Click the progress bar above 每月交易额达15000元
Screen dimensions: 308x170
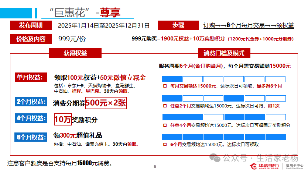224,79
